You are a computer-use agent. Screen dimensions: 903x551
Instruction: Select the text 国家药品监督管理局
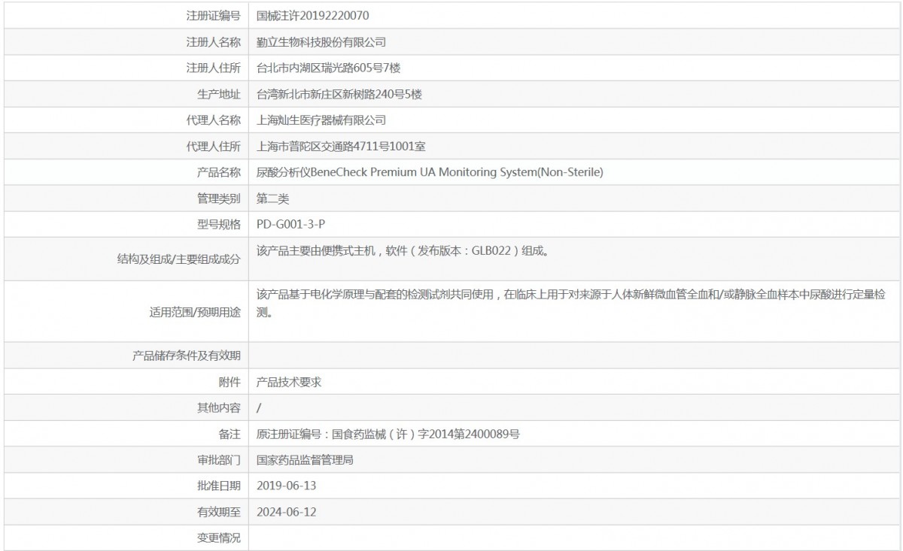(305, 460)
